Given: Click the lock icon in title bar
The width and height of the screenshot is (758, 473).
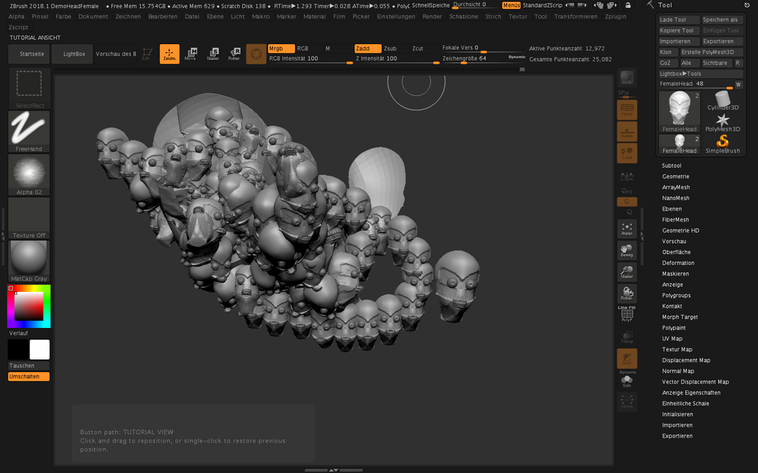Looking at the screenshot, I should pyautogui.click(x=628, y=5).
